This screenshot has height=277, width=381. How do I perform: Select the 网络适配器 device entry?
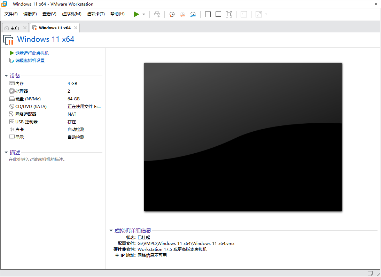26,114
